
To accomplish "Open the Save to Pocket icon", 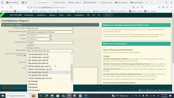I will click(159, 7).
